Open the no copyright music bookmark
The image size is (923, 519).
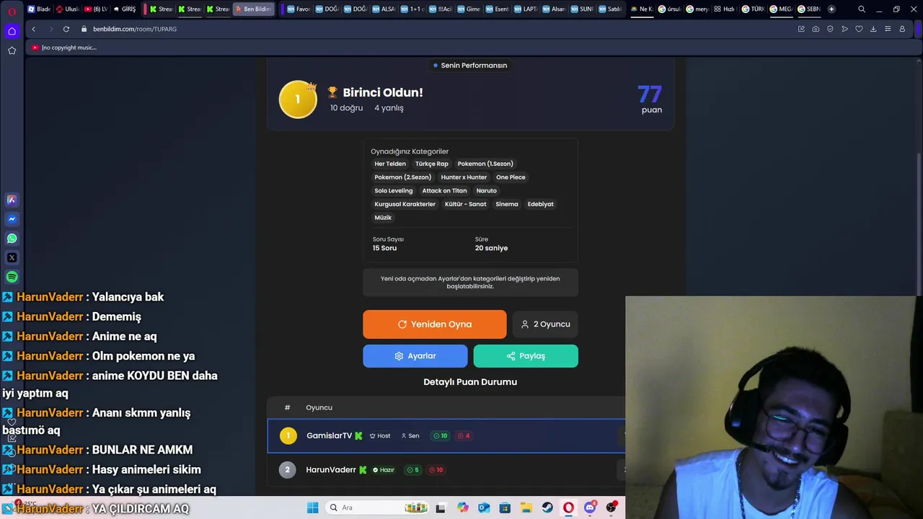coord(64,48)
